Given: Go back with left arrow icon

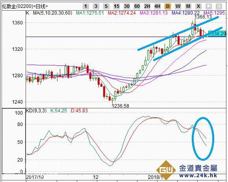Looking at the screenshot, I should pyautogui.click(x=209, y=6).
